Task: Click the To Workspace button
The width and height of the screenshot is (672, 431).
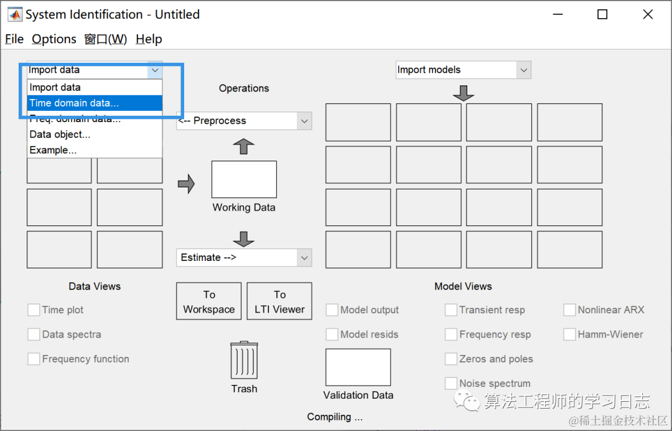Action: tap(208, 301)
